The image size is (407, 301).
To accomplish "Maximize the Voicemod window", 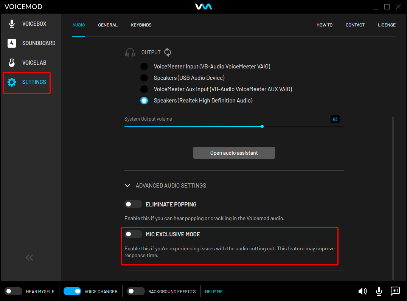I will coord(387,7).
